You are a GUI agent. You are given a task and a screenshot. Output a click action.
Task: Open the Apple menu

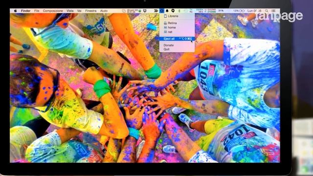pyautogui.click(x=15, y=11)
